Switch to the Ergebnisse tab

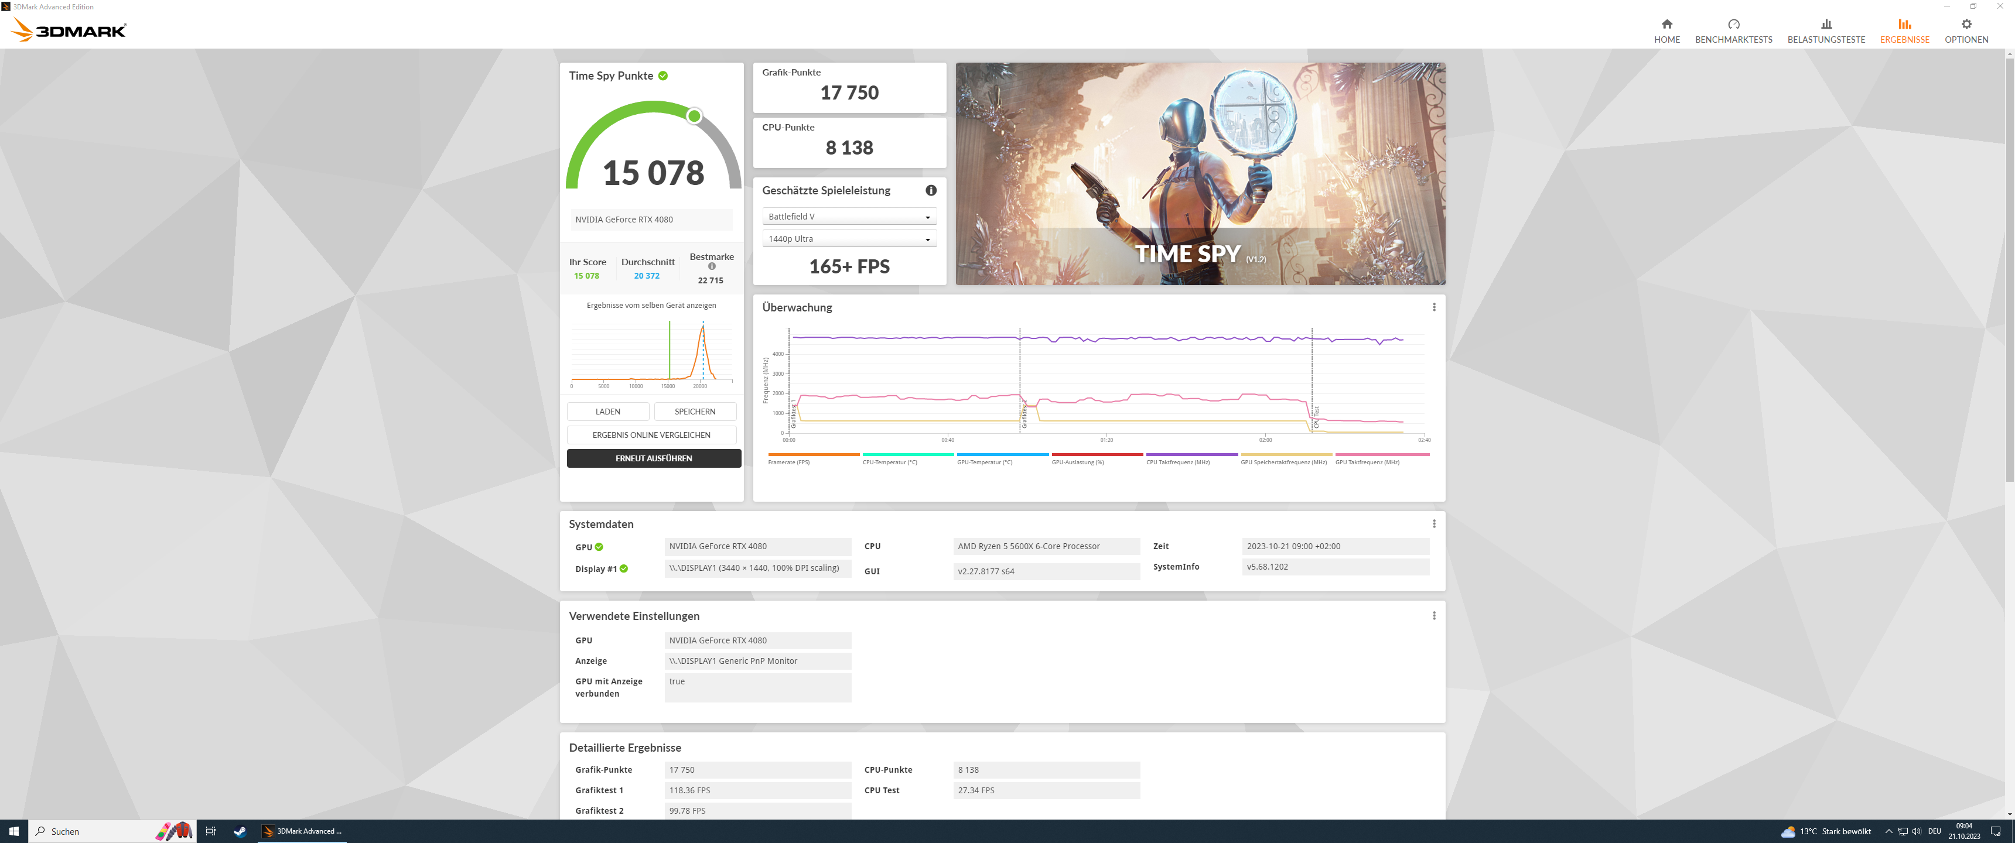coord(1904,30)
